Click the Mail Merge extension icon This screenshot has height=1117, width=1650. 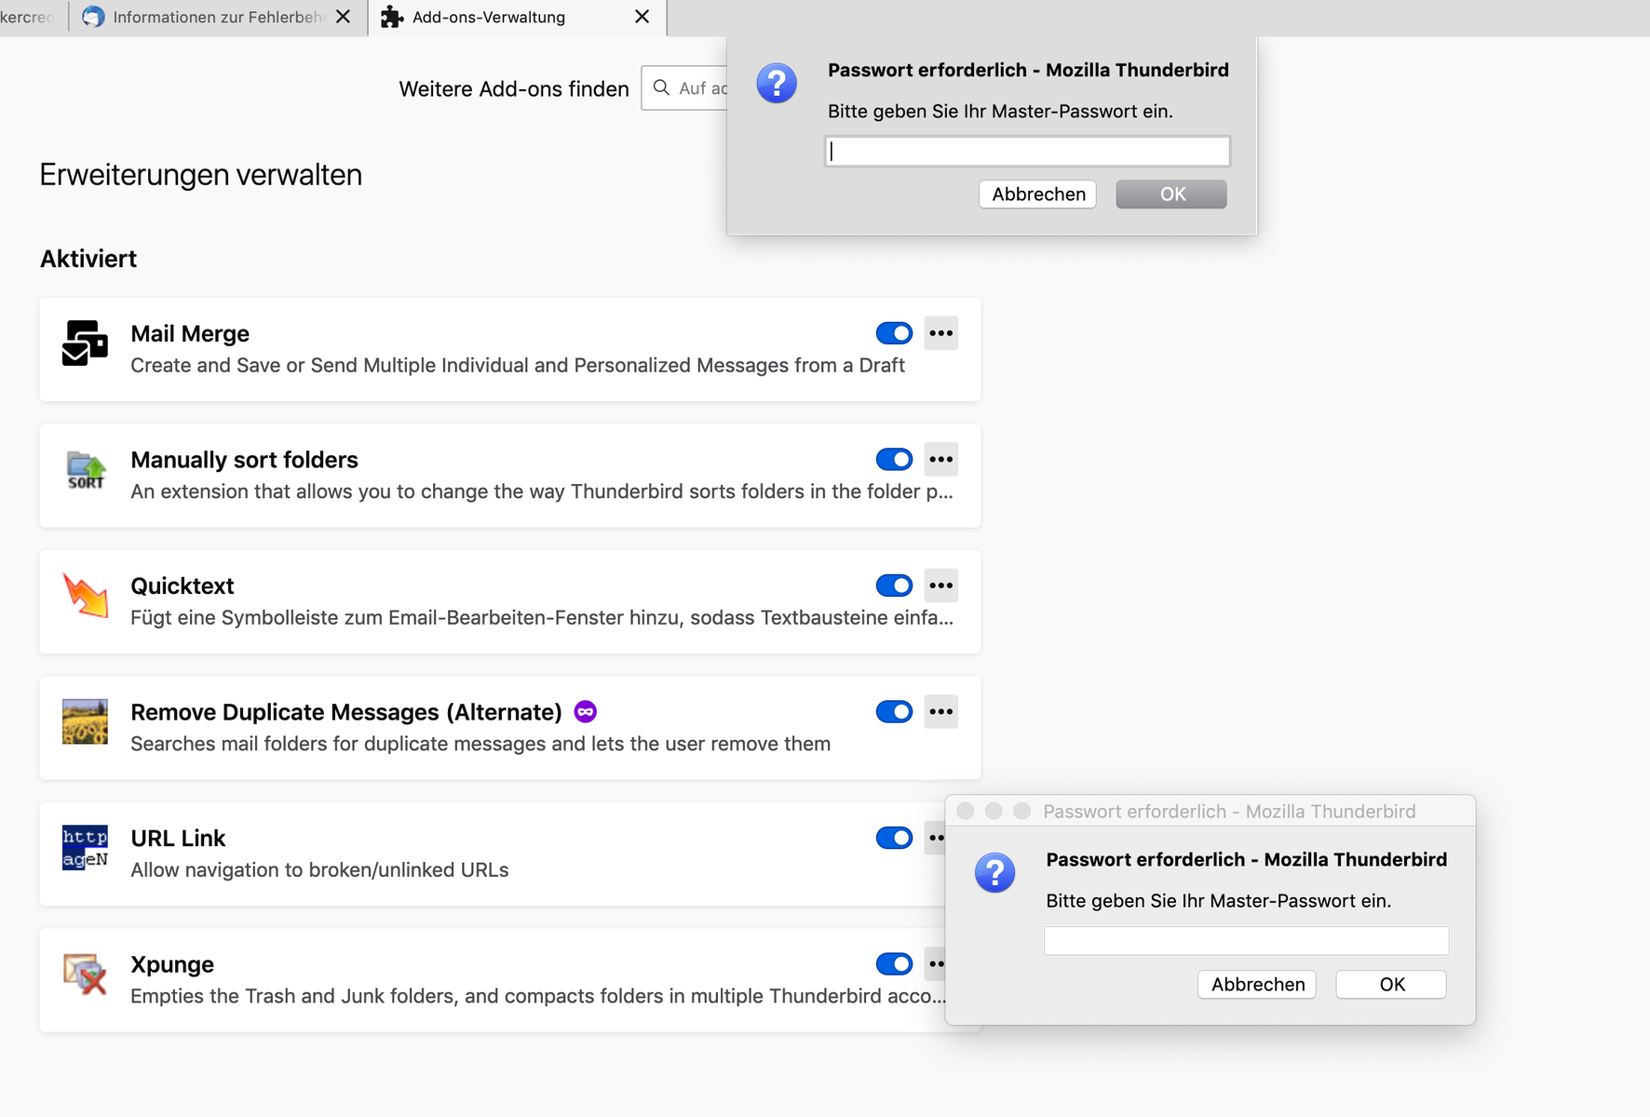click(85, 343)
